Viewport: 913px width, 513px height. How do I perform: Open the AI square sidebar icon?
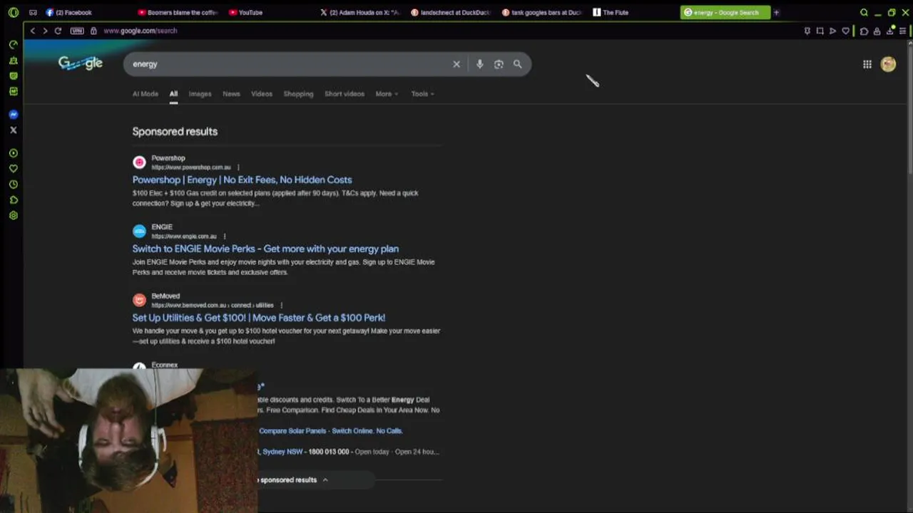13,91
